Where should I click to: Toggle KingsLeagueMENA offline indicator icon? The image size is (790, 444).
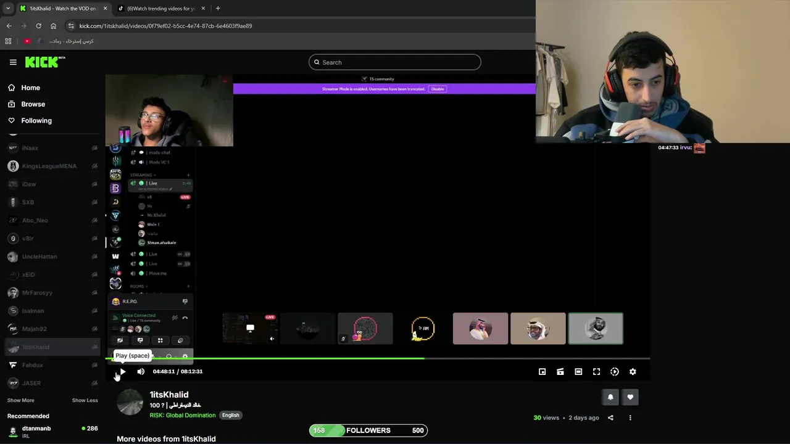coord(94,166)
